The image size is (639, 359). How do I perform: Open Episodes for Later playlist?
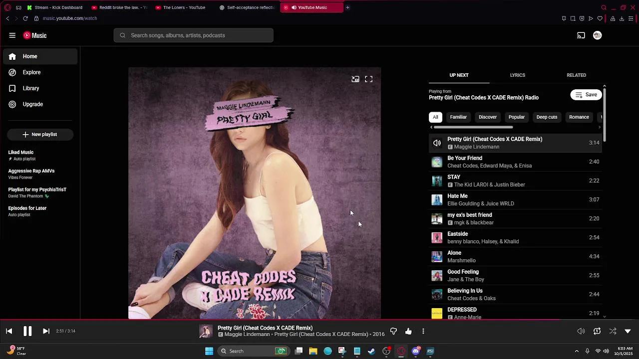click(x=40, y=211)
